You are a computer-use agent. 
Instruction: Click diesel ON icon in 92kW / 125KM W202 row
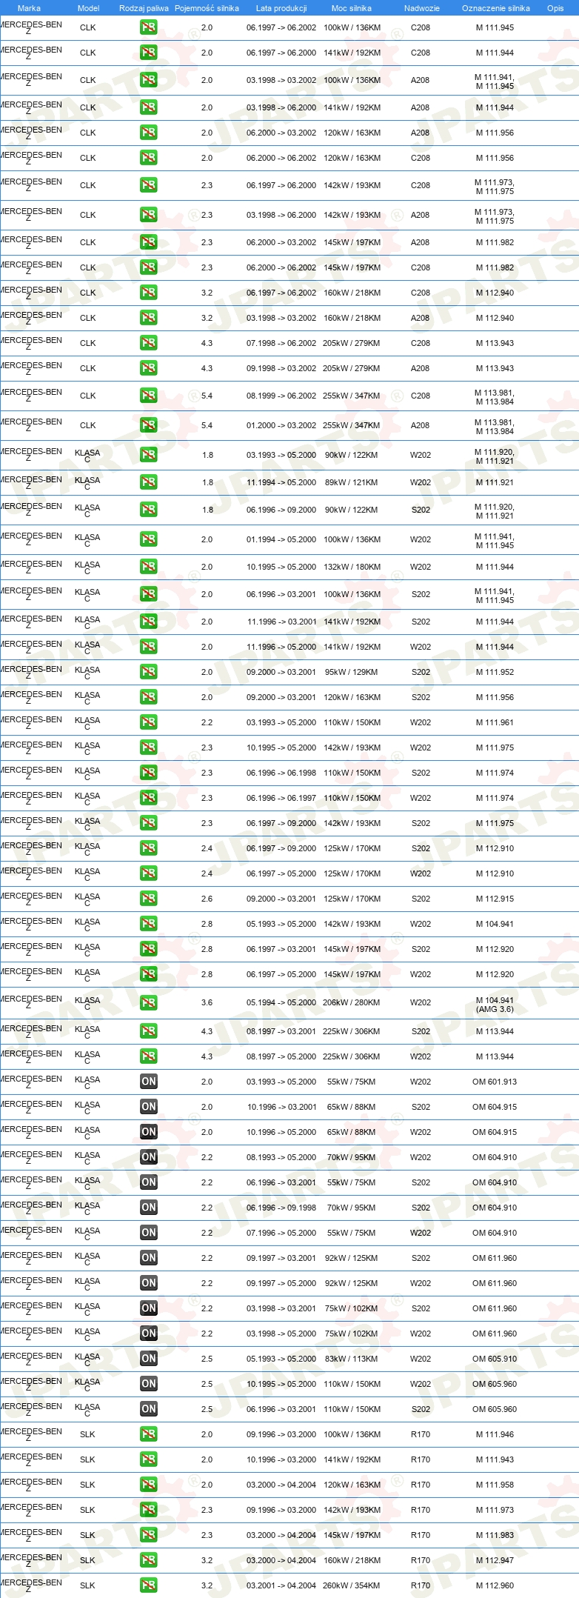click(x=149, y=1283)
